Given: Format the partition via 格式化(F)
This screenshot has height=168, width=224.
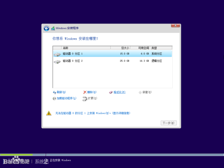Looking at the screenshot, I should [x=119, y=92].
